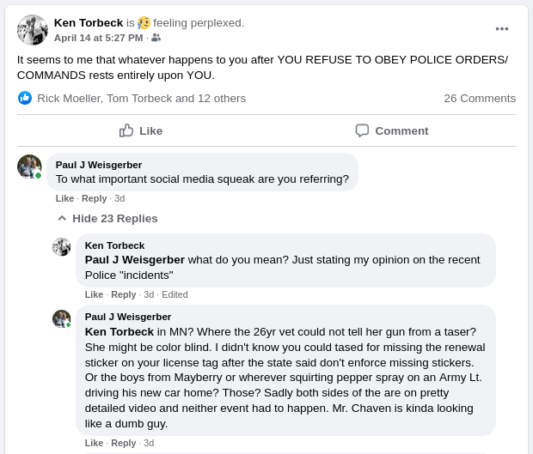The image size is (533, 454).
Task: Reply to Ken Torbeck's reply
Action: (124, 294)
